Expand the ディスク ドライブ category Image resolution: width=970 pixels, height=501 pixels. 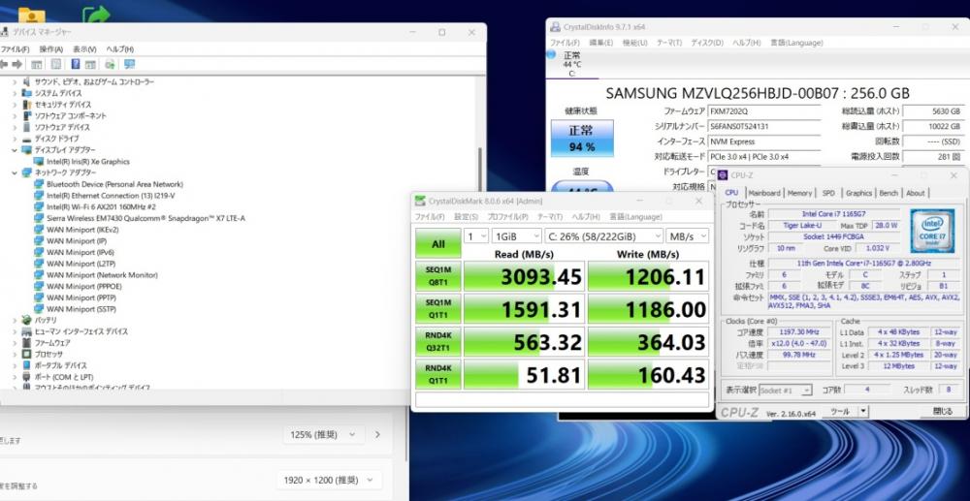[15, 139]
